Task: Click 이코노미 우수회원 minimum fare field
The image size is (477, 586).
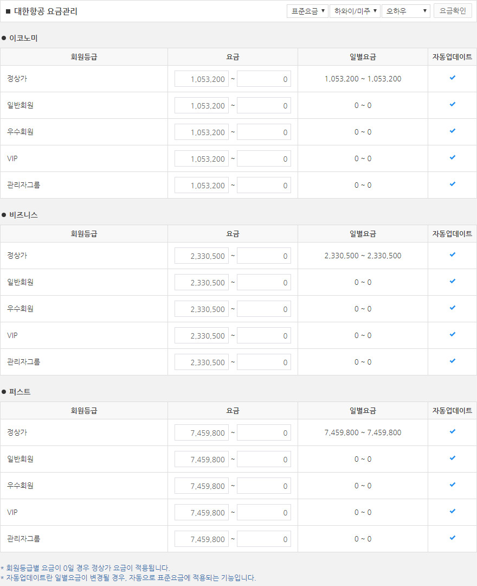Action: [x=202, y=132]
